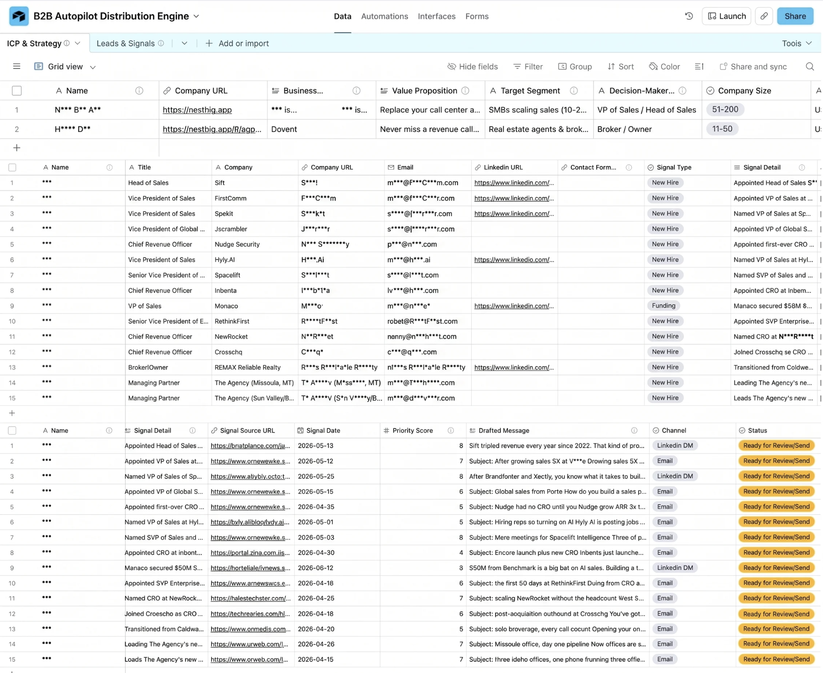Viewport: 823px width, 673px height.
Task: Expand the base name dropdown arrow
Action: click(x=196, y=16)
